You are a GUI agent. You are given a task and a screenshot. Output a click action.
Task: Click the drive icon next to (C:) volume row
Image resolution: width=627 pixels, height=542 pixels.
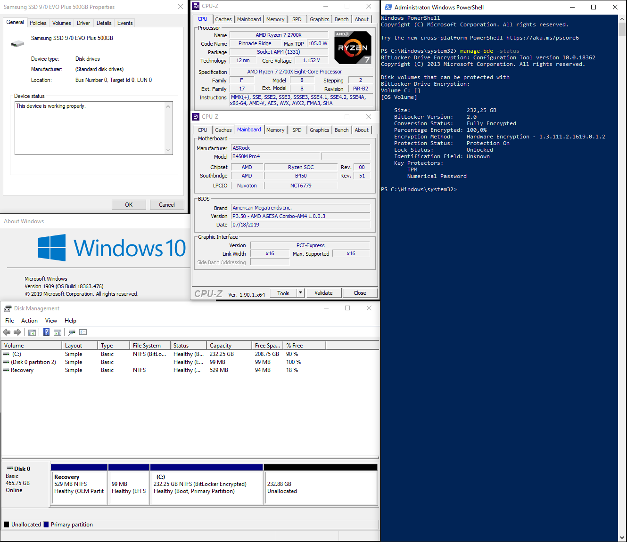pyautogui.click(x=6, y=354)
